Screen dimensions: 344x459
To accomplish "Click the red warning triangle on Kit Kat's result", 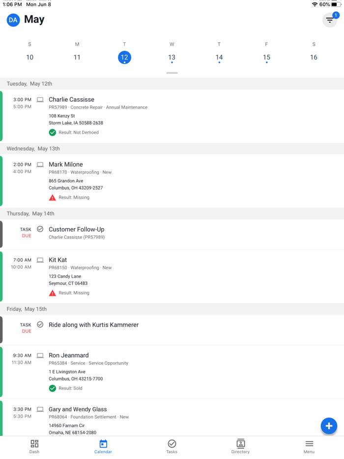I will 52,292.
